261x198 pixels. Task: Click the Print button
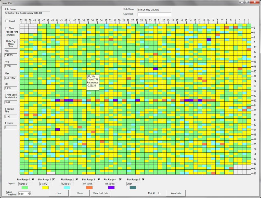tap(59, 193)
